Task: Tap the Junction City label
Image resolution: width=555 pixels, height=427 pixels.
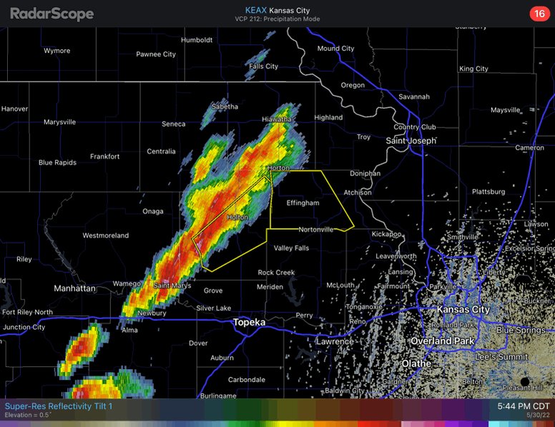Action: 24,327
